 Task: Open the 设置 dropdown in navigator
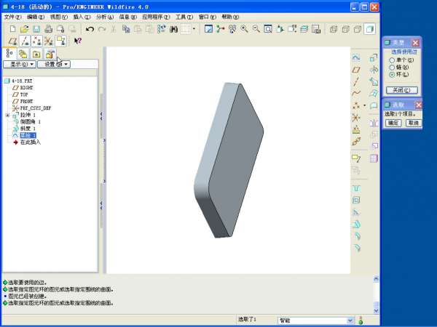[x=54, y=64]
